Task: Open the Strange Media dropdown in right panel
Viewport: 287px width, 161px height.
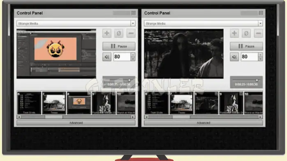Action: point(260,23)
